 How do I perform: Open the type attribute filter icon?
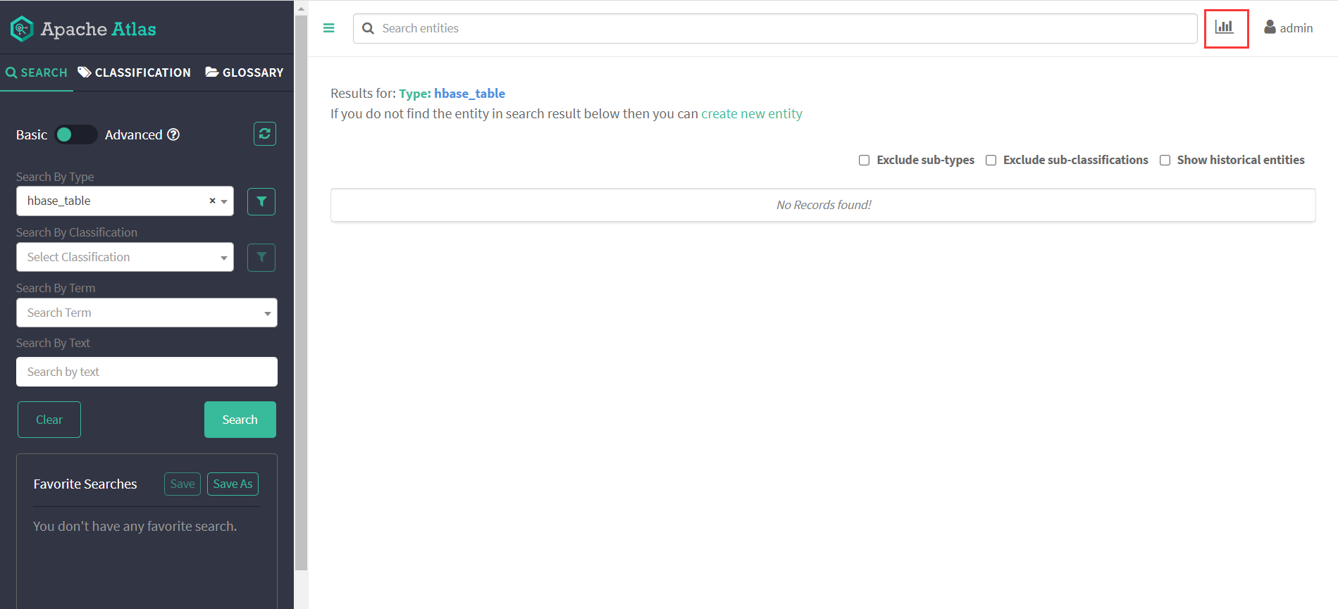click(x=261, y=201)
